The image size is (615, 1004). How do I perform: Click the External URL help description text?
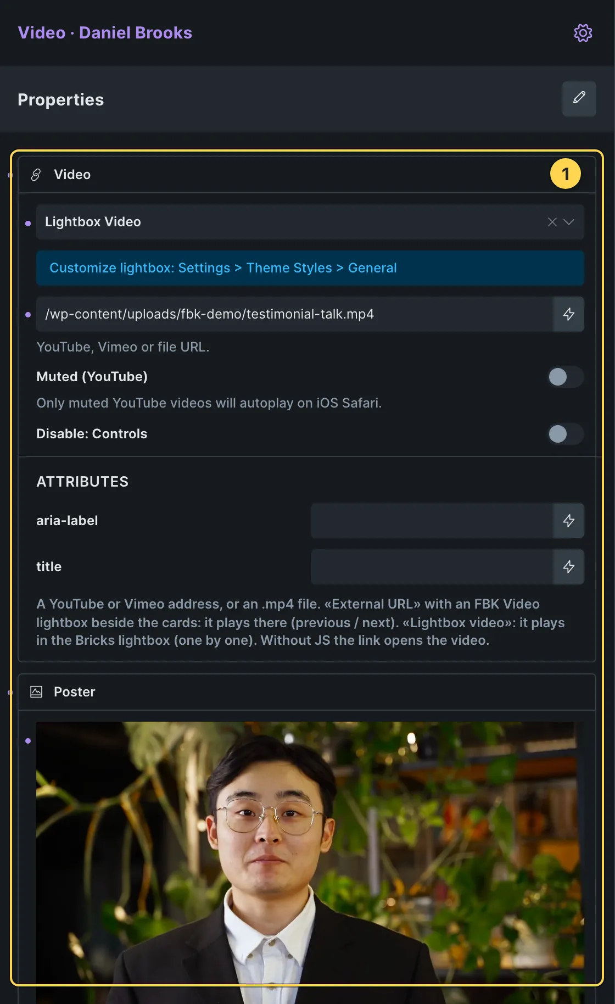300,622
